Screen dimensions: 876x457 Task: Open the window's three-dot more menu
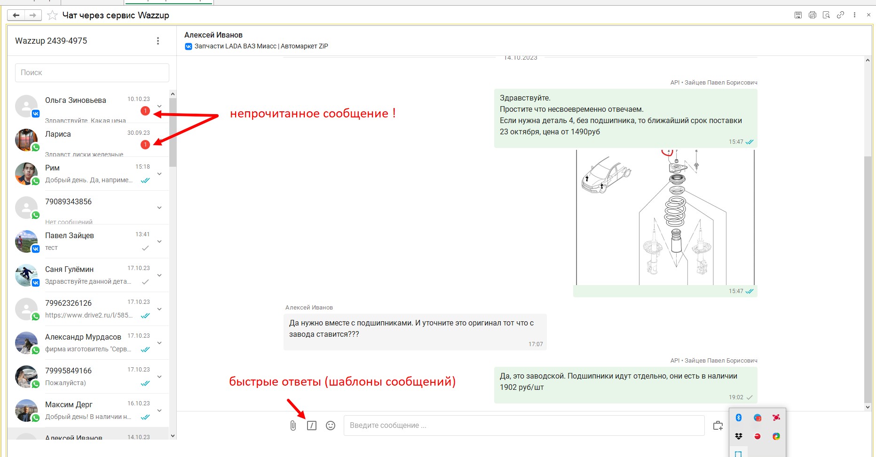tap(854, 15)
